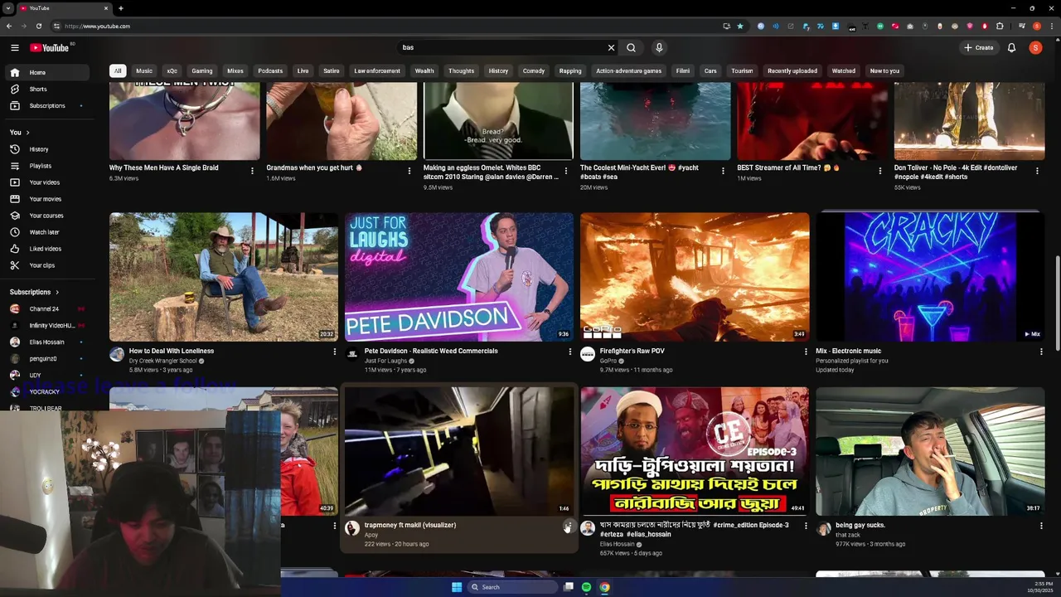Expand the Subscriptions section header
Image resolution: width=1061 pixels, height=597 pixels.
[x=34, y=292]
